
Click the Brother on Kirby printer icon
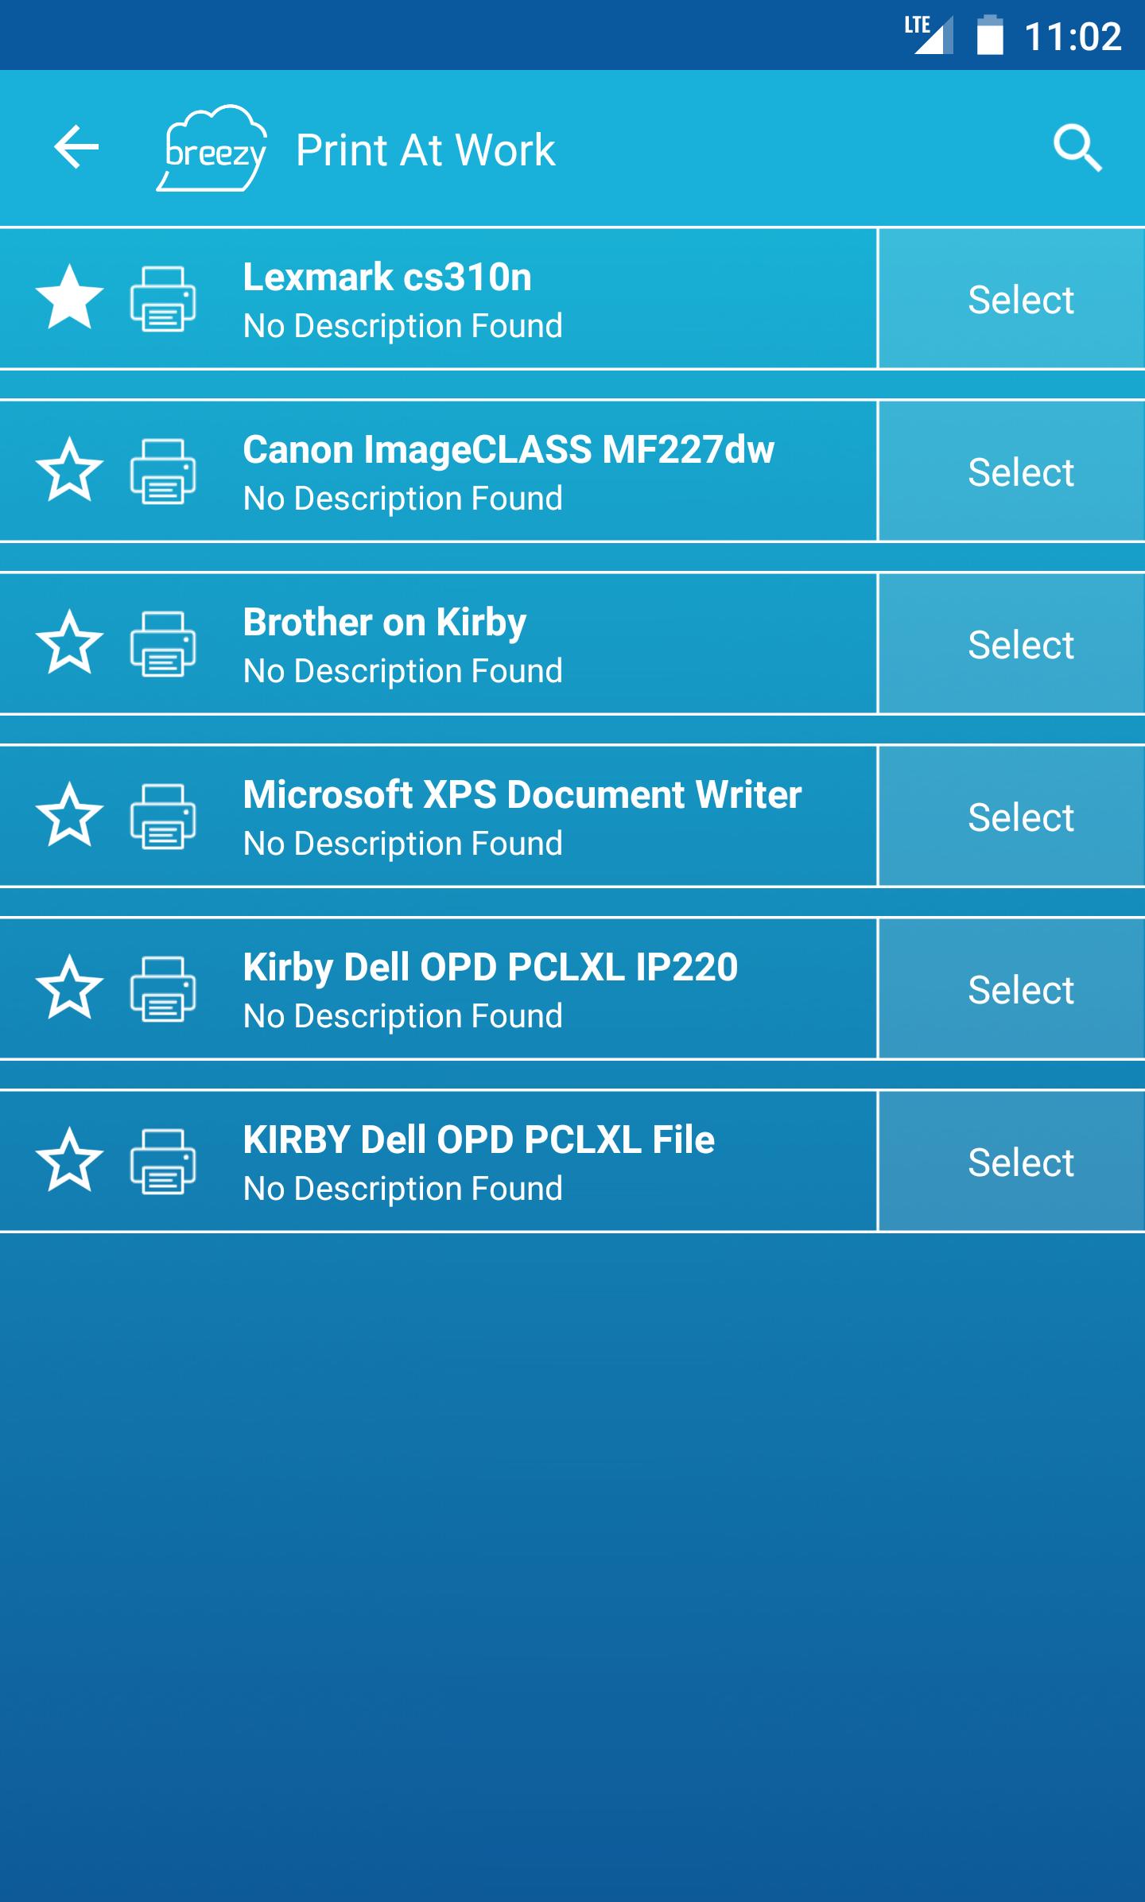[163, 644]
